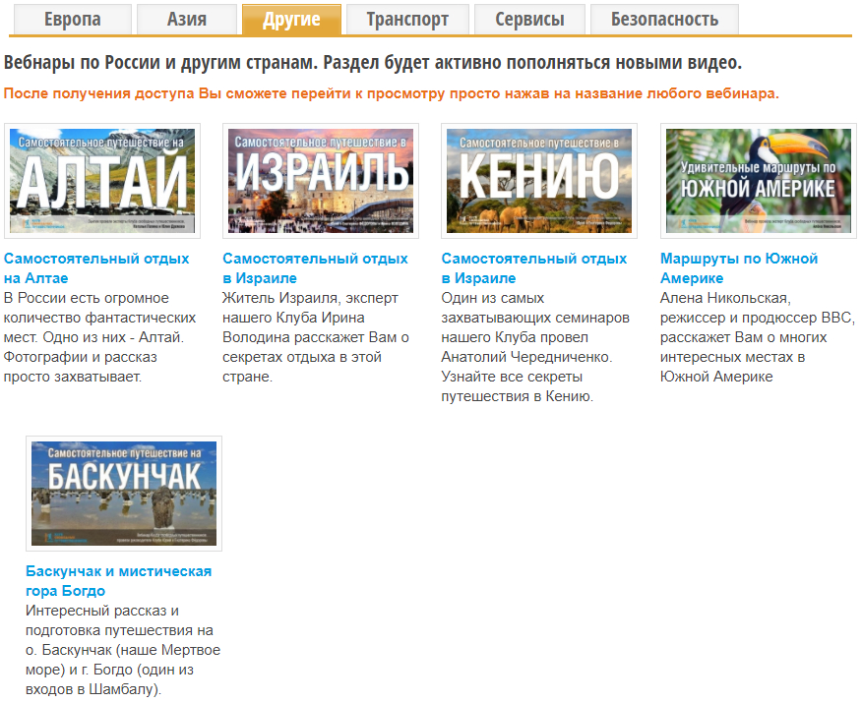This screenshot has width=862, height=703.
Task: Select the Другие tab
Action: pyautogui.click(x=291, y=20)
